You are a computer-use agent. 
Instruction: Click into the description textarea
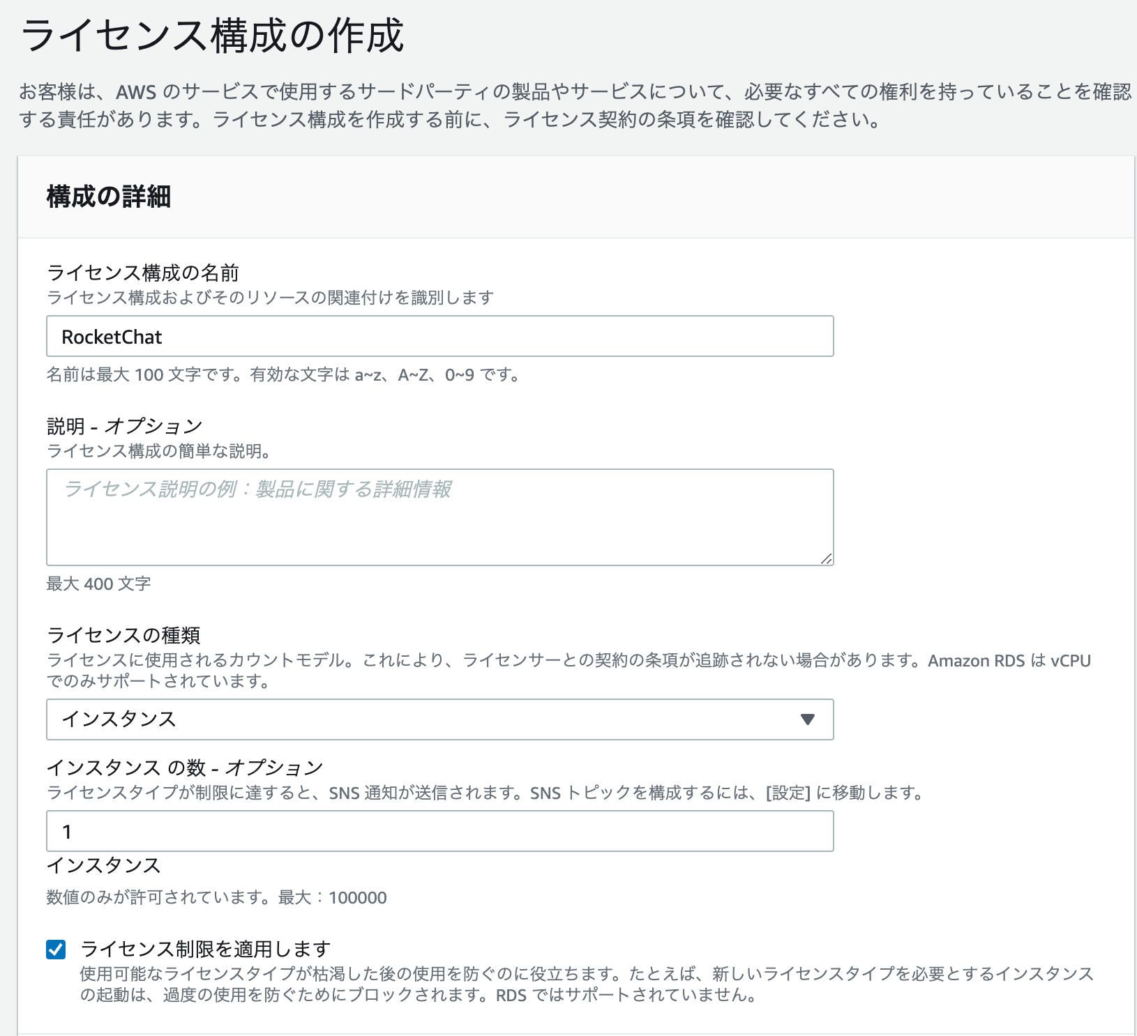coord(439,517)
